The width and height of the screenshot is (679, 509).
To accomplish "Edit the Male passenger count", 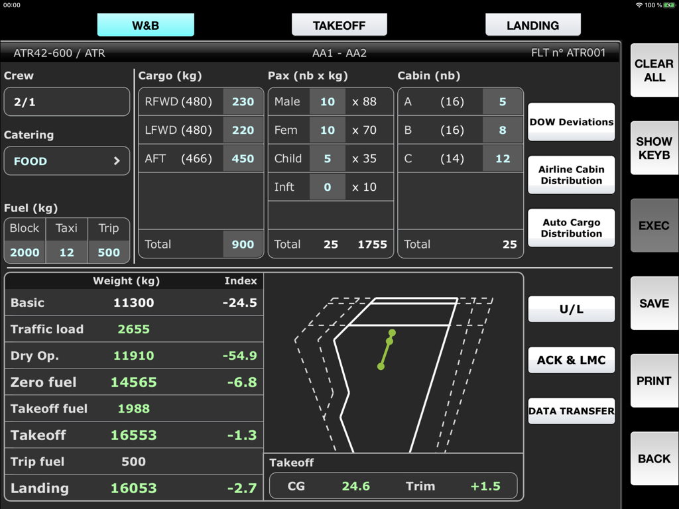I will tap(328, 101).
